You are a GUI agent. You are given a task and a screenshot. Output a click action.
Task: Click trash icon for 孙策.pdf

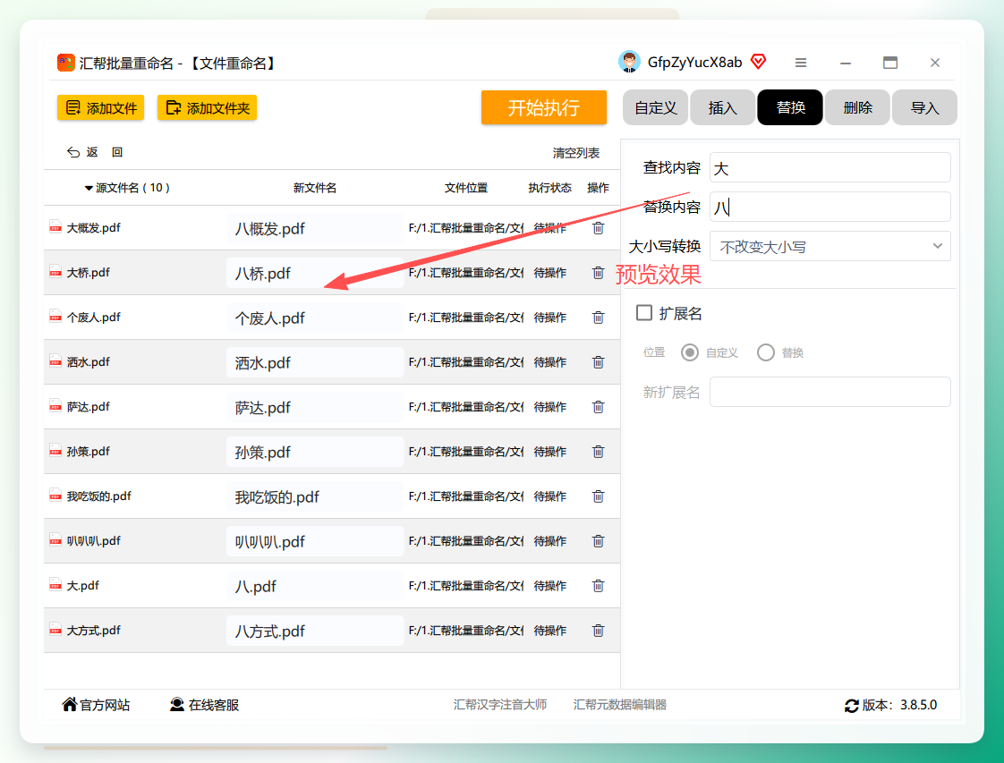click(x=598, y=452)
